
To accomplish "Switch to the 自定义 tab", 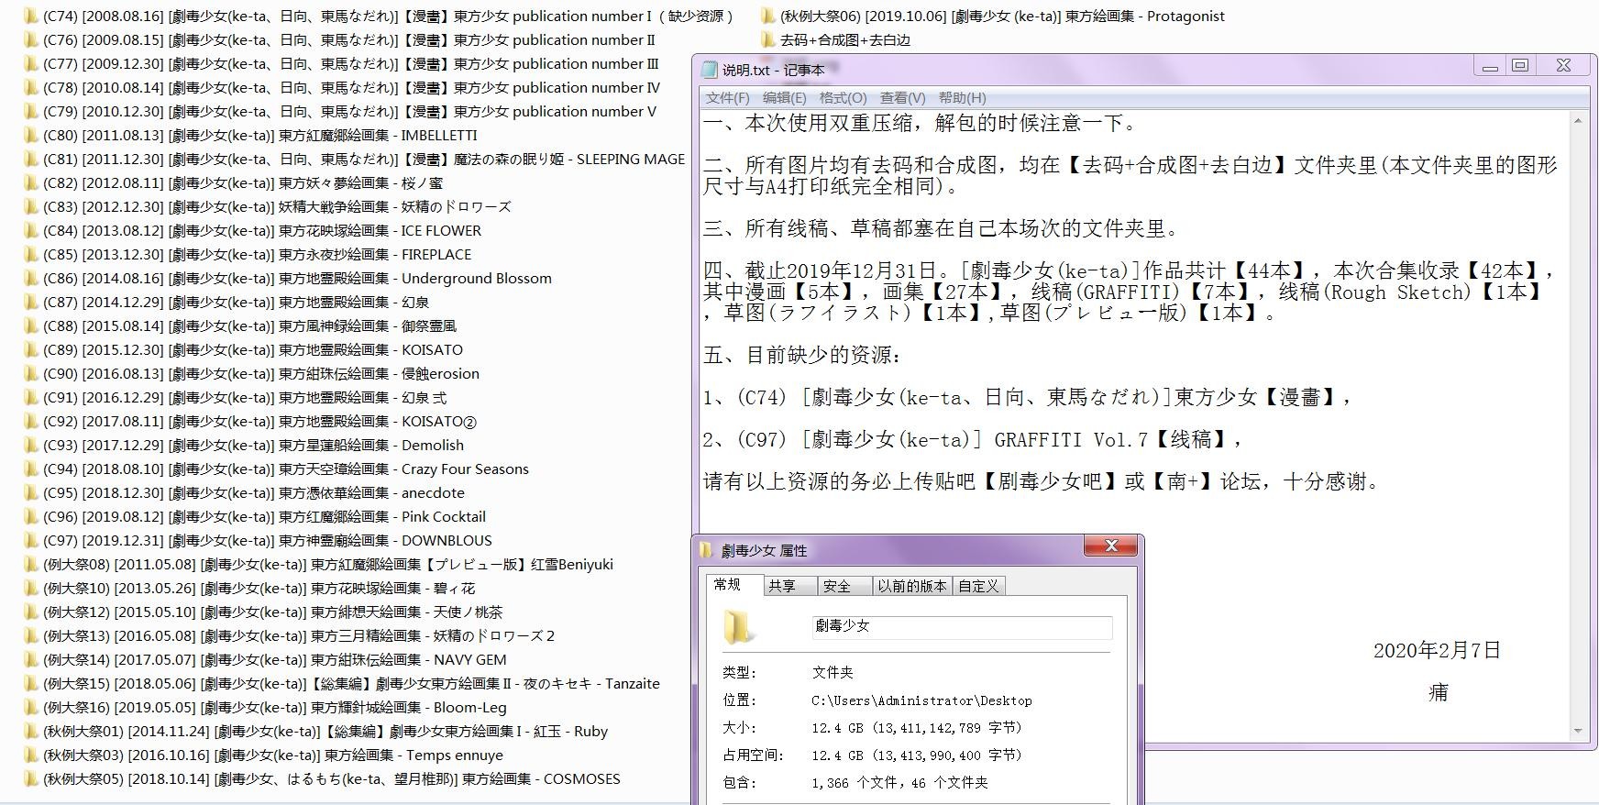I will click(978, 586).
